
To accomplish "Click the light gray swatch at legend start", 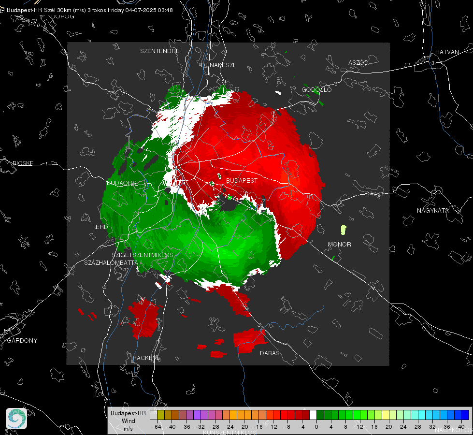I will pyautogui.click(x=153, y=415).
